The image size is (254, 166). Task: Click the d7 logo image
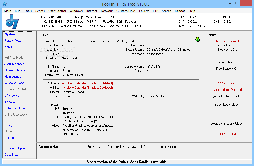click(12, 21)
